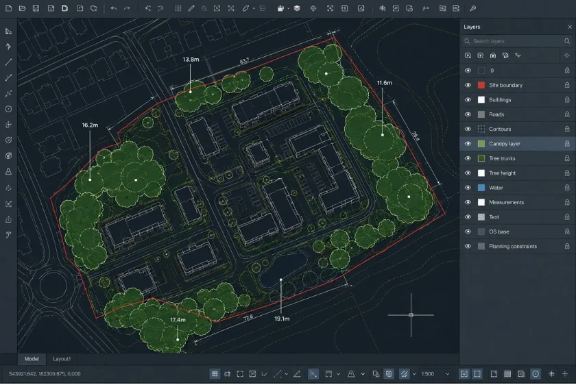The width and height of the screenshot is (576, 385).
Task: Click the new layer icon in Layers panel
Action: [468, 55]
